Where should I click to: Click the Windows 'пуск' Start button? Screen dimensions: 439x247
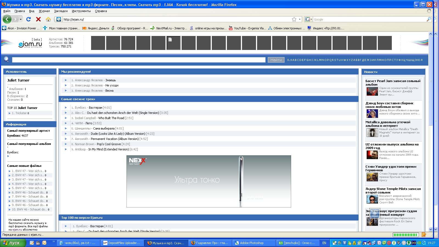click(x=13, y=243)
